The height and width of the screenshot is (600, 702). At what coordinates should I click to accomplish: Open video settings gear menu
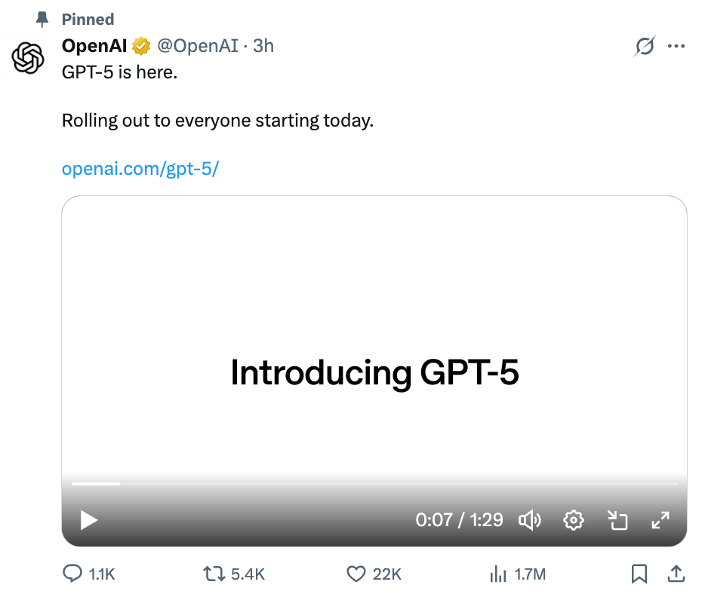click(x=574, y=520)
